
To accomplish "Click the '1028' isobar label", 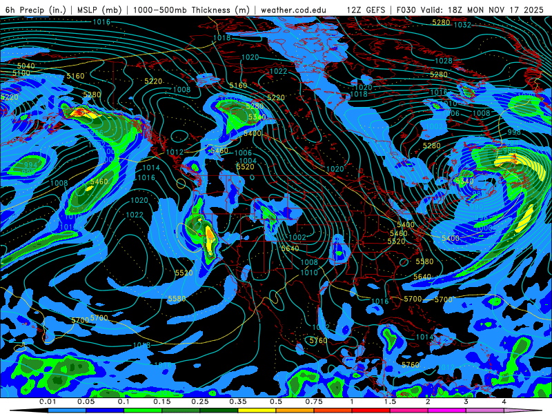I will (x=444, y=61).
